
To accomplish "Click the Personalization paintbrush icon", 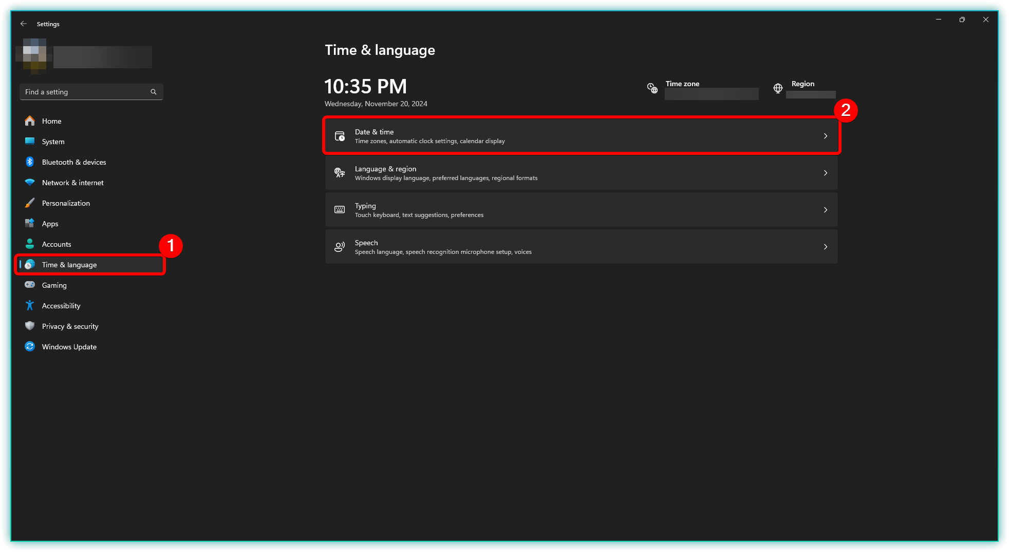I will tap(30, 203).
